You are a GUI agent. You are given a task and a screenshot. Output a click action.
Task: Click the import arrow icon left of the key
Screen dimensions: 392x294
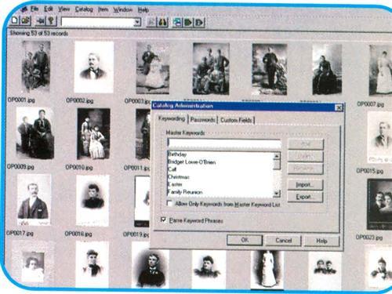(x=41, y=21)
